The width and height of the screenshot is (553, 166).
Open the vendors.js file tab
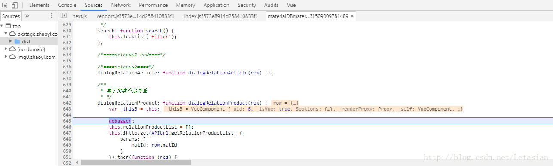(x=135, y=16)
